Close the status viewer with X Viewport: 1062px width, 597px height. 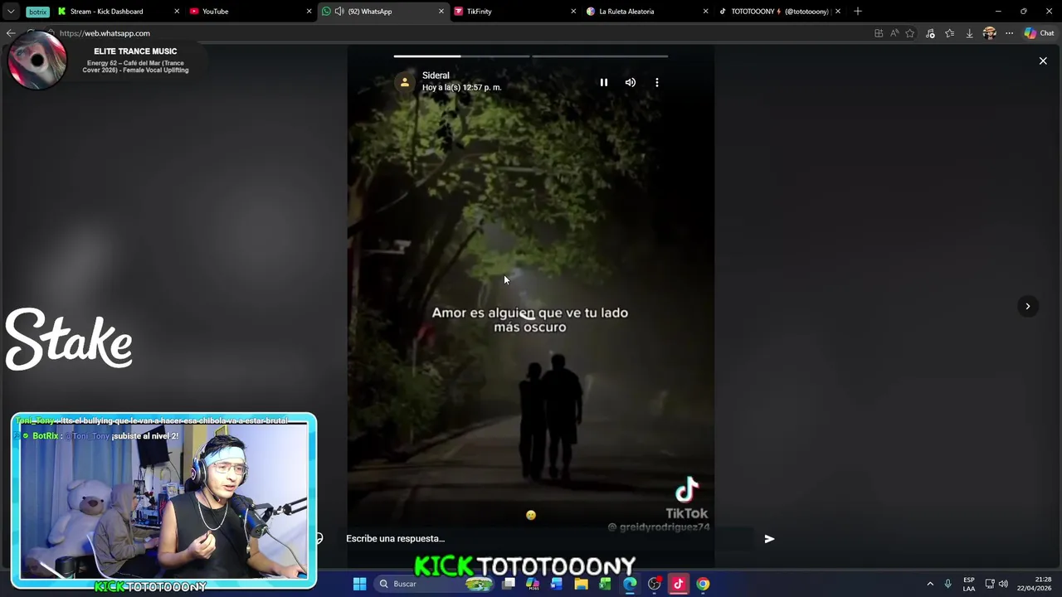pos(1043,61)
